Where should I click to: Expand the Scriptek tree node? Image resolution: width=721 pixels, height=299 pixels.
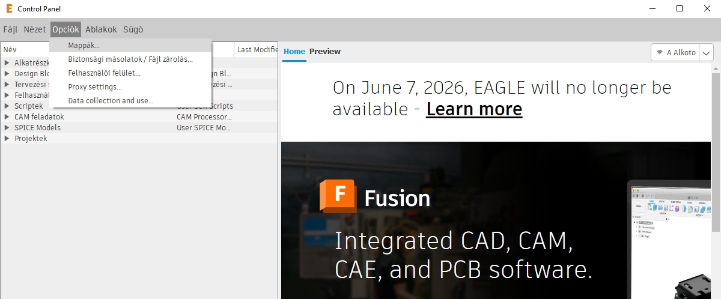click(7, 106)
